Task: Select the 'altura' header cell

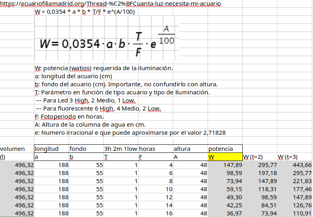Action: coord(190,149)
